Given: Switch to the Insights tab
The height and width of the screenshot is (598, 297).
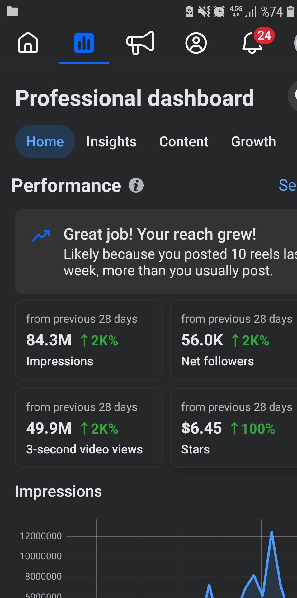Looking at the screenshot, I should (111, 142).
